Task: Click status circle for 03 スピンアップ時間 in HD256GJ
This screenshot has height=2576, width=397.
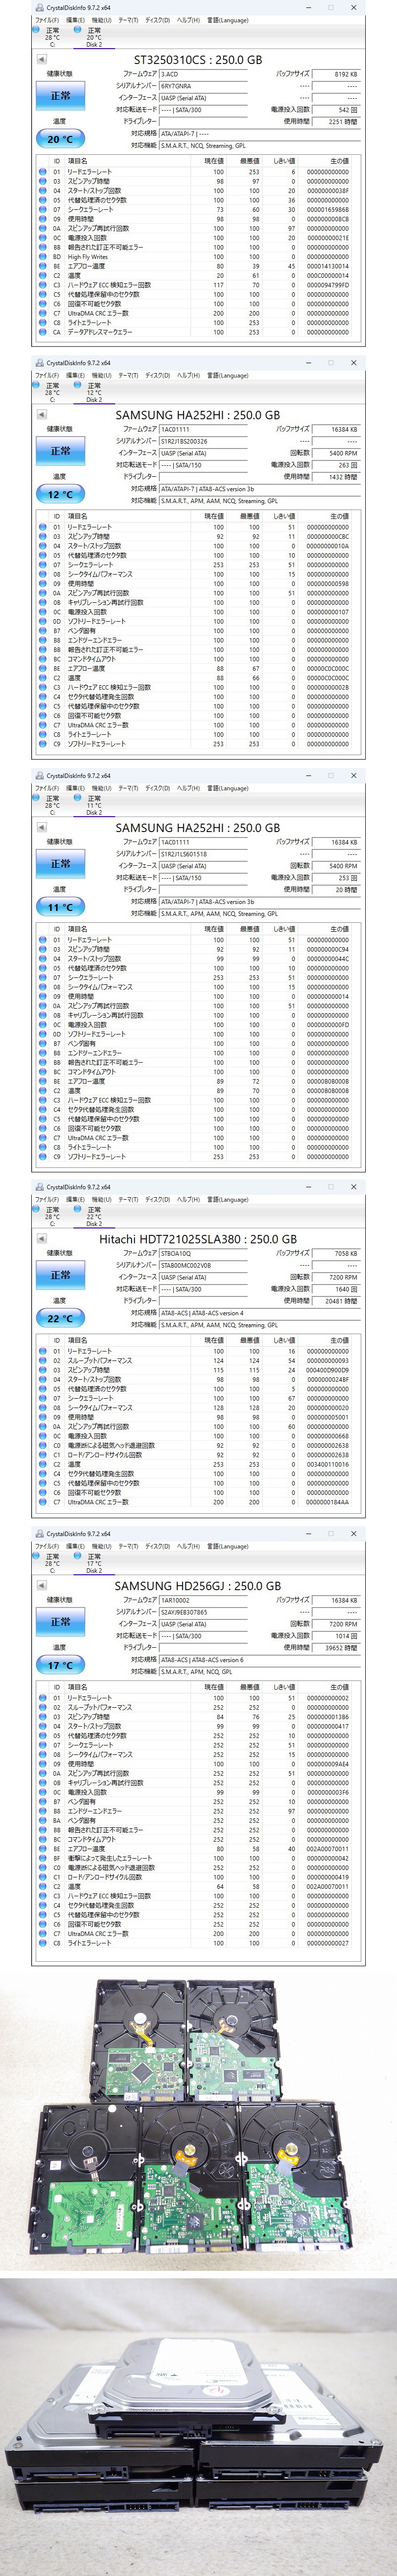Action: point(43,1717)
